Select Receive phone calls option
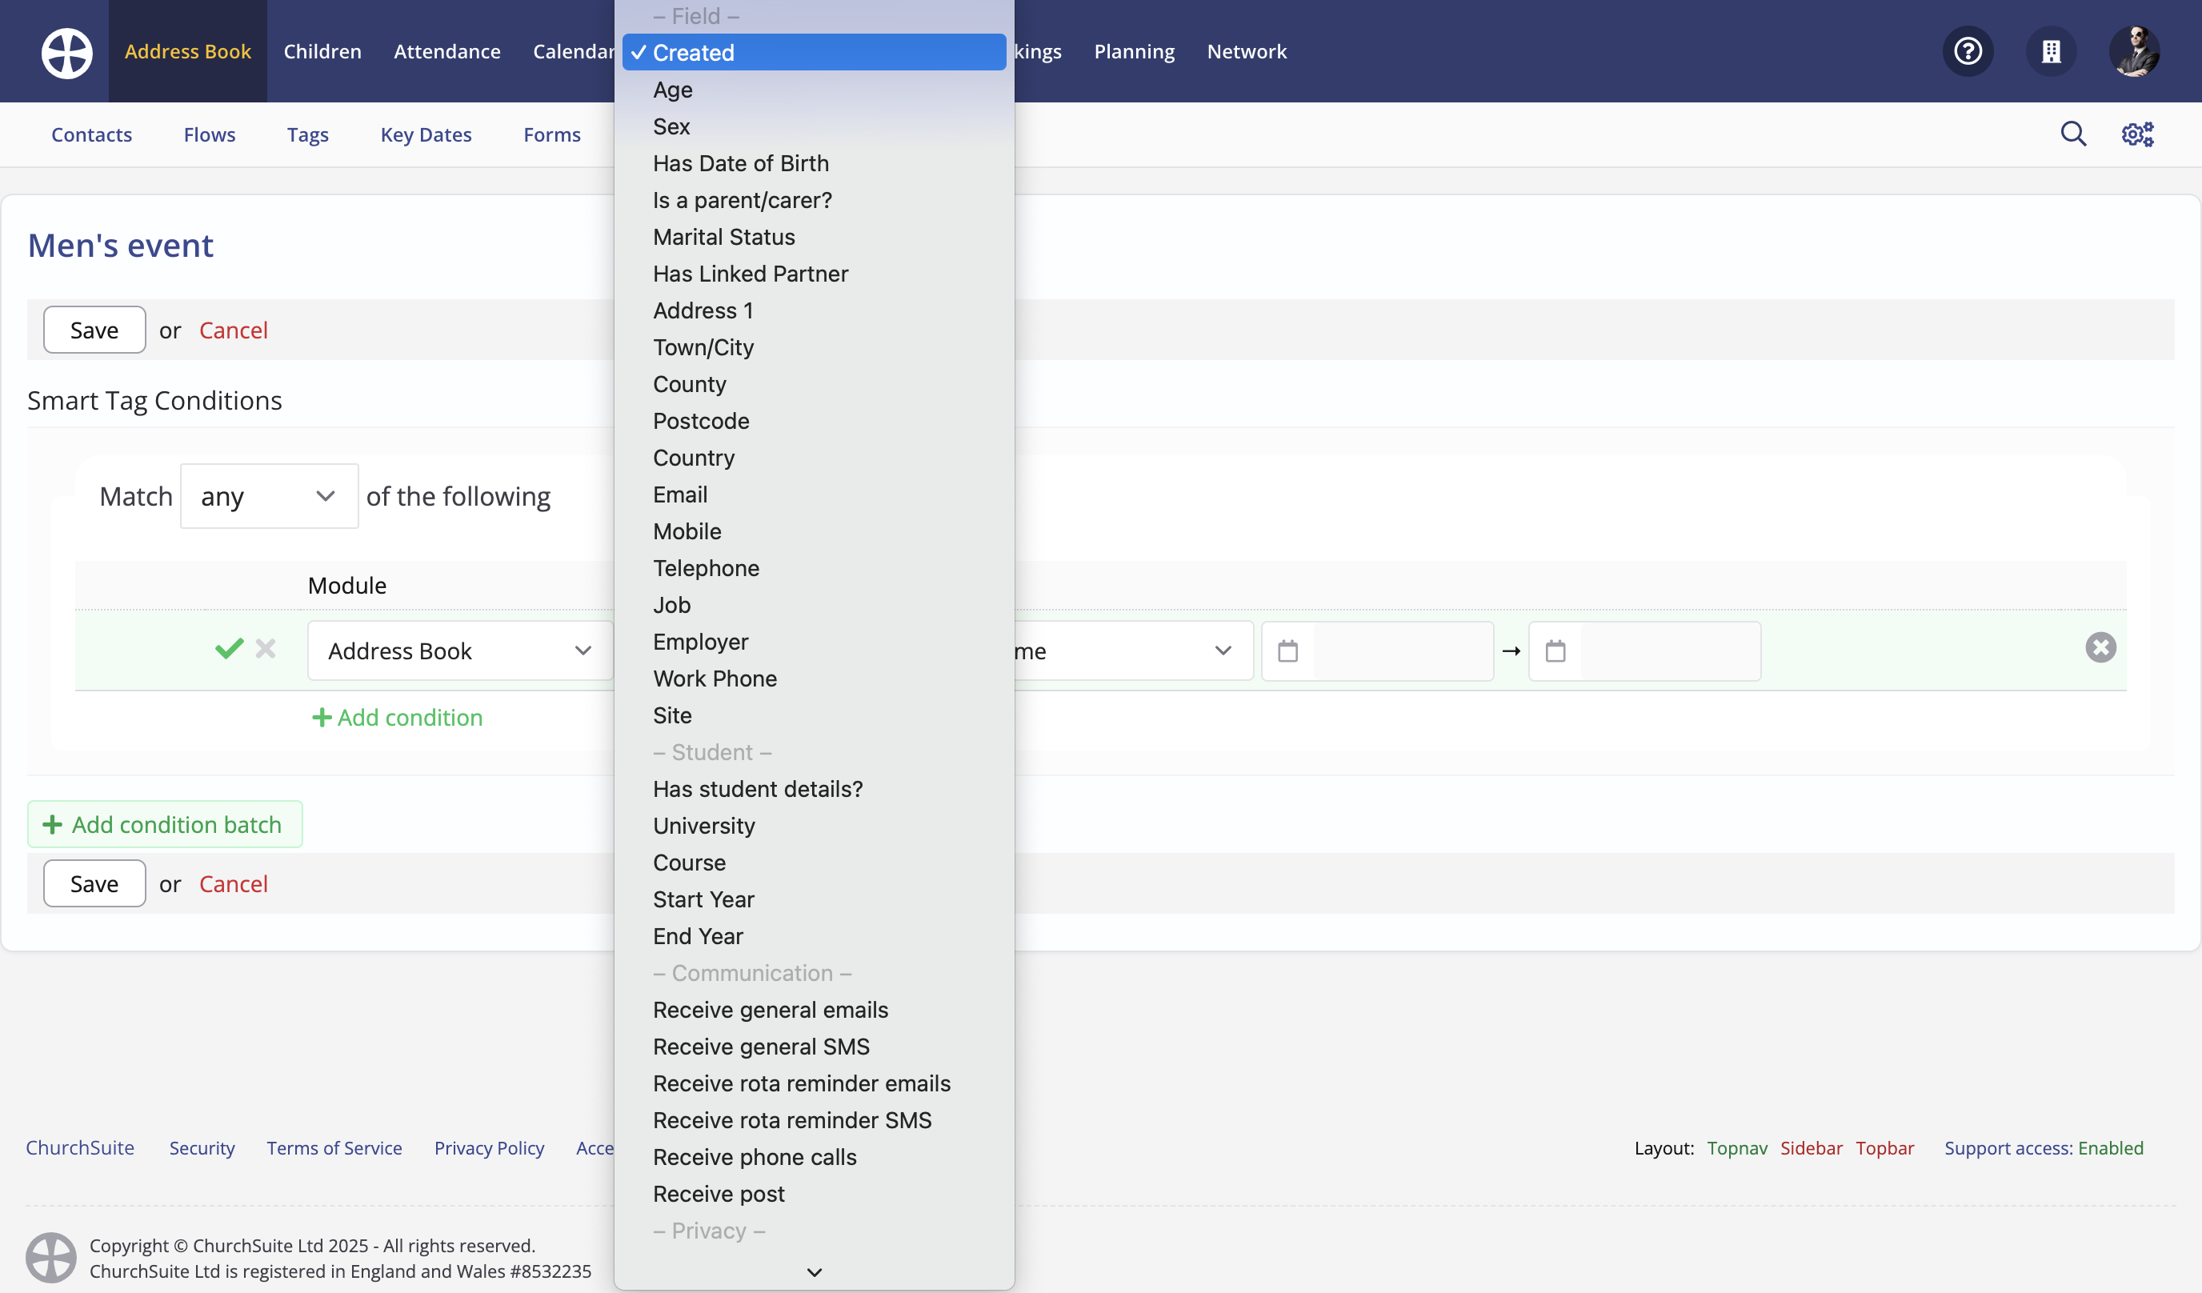This screenshot has width=2202, height=1293. tap(815, 1158)
